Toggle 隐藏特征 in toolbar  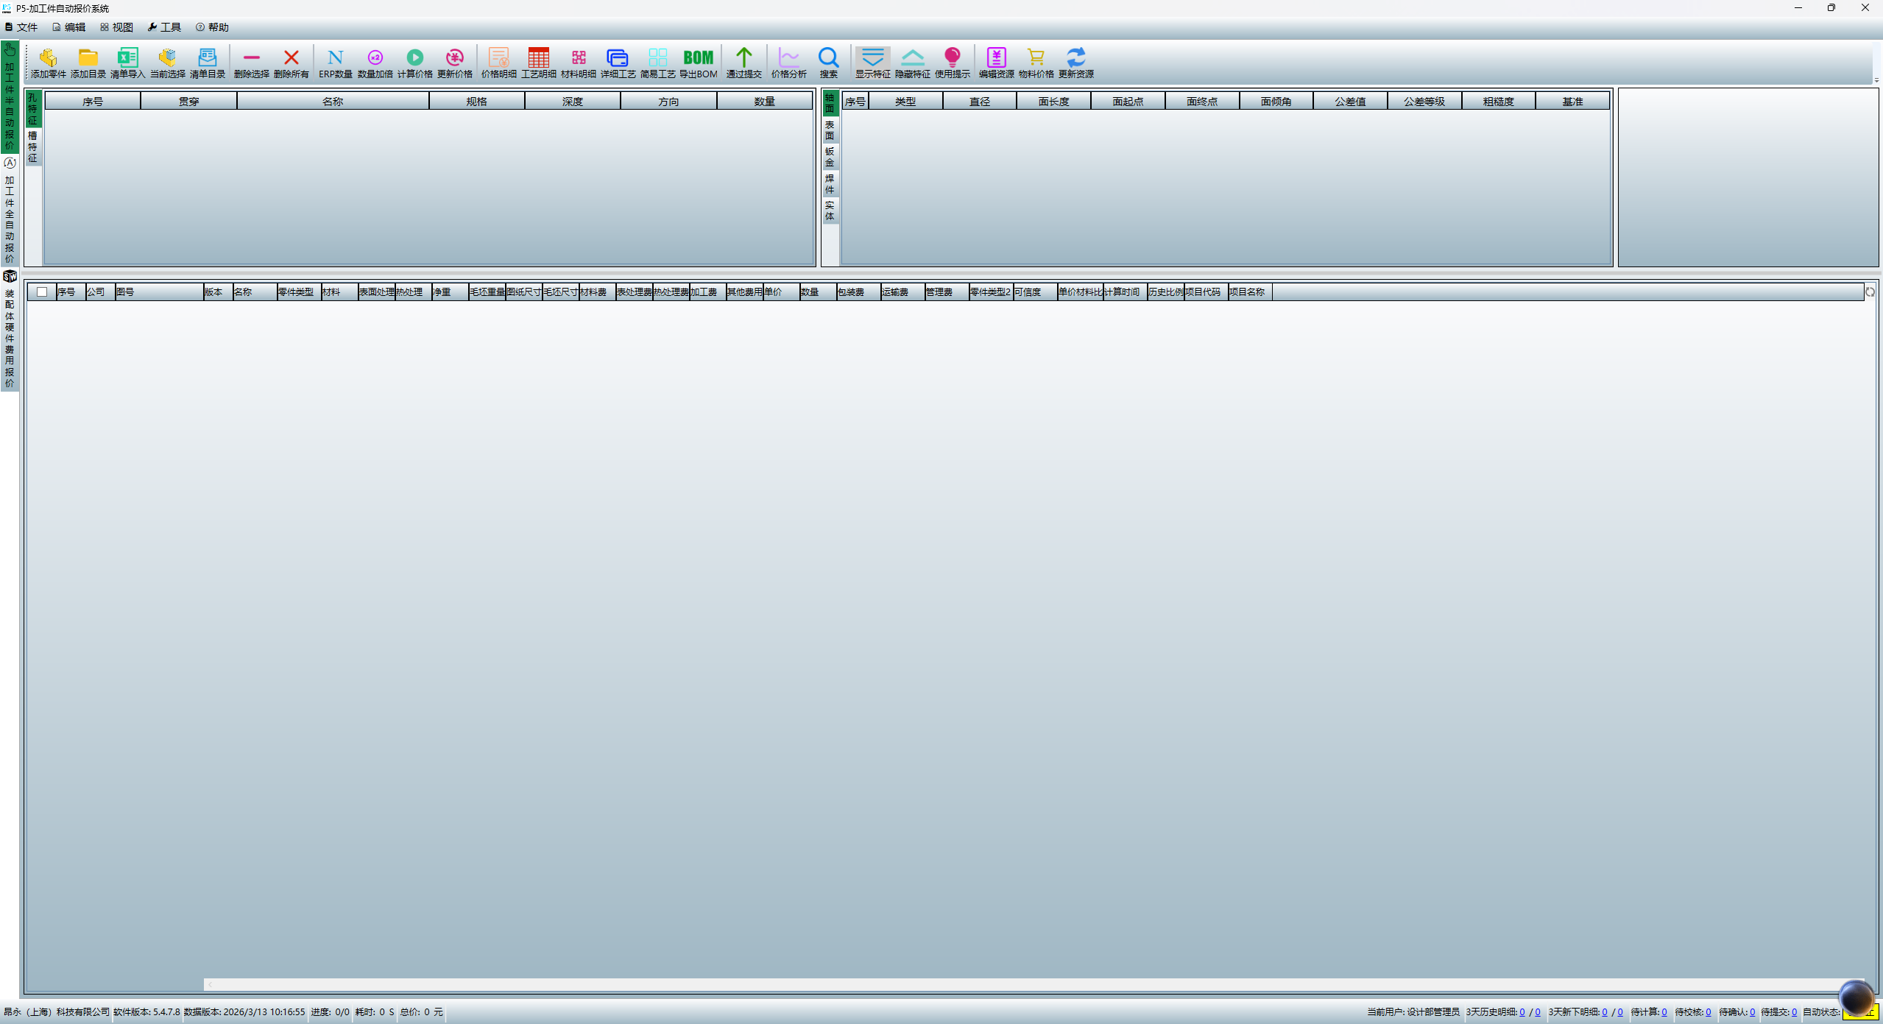912,62
